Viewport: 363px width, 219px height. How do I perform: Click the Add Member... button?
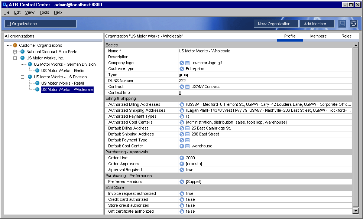tap(317, 24)
